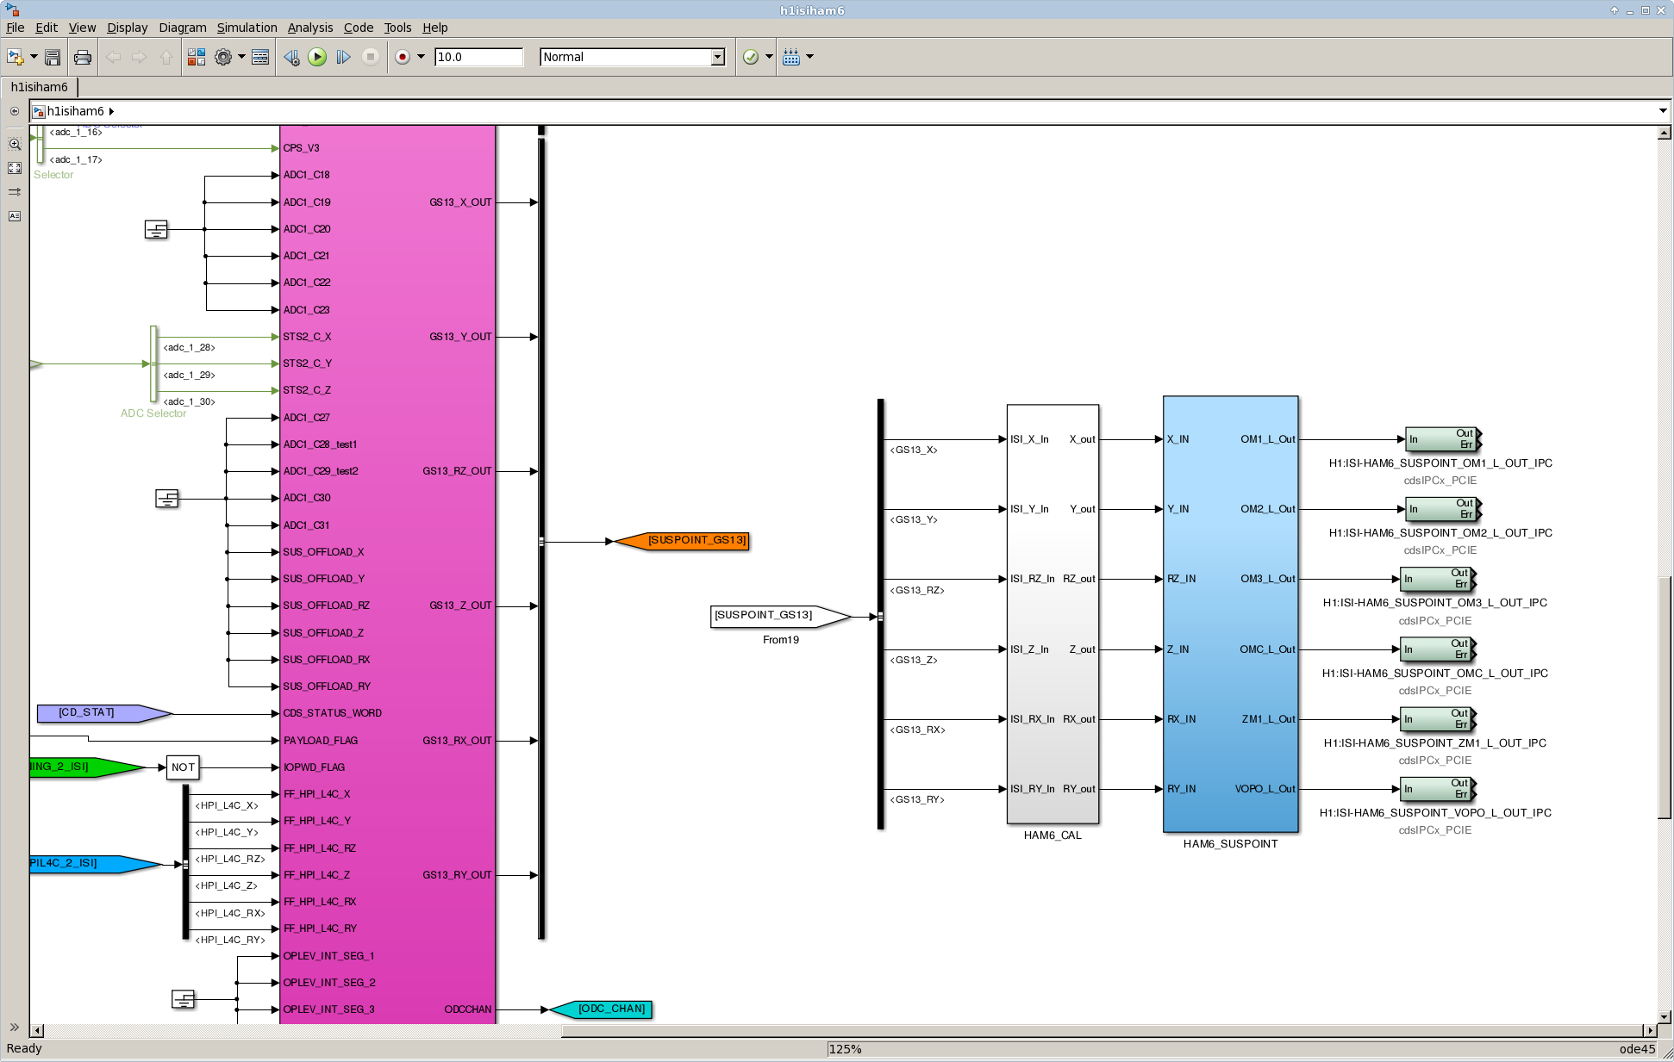Click the Zoom tool in left palette
This screenshot has width=1674, height=1062.
[15, 145]
